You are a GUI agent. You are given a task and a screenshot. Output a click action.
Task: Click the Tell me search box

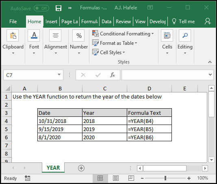[x=183, y=22]
